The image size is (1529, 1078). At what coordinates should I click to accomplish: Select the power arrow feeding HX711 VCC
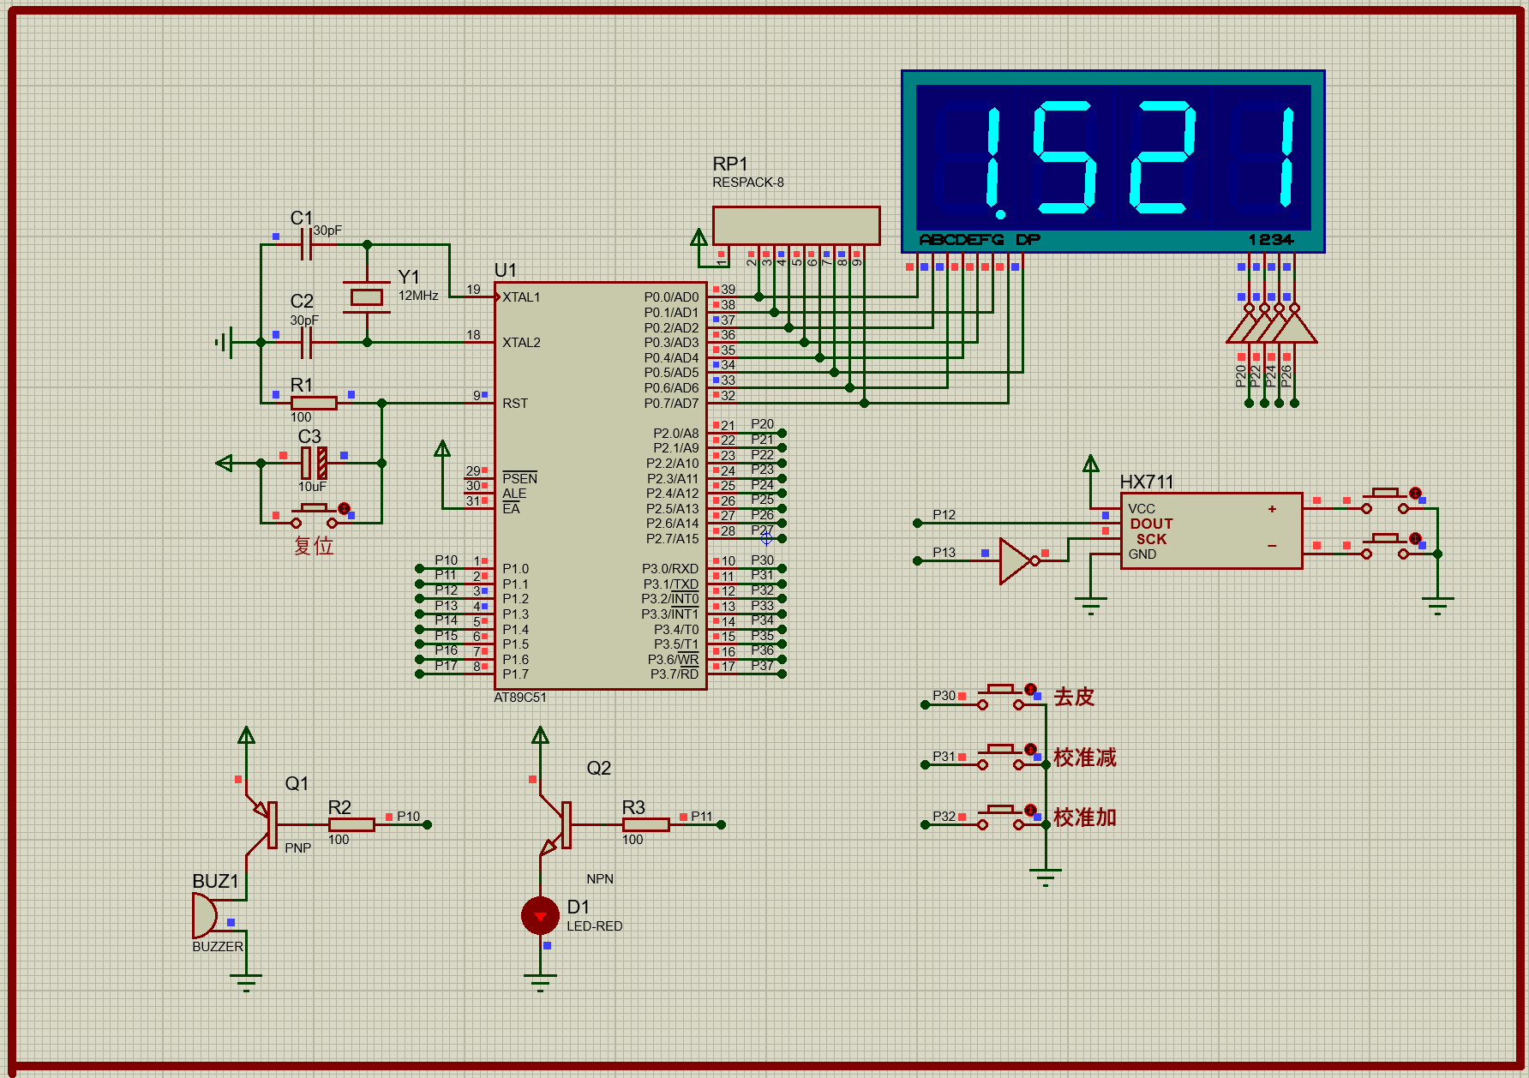click(x=1090, y=464)
